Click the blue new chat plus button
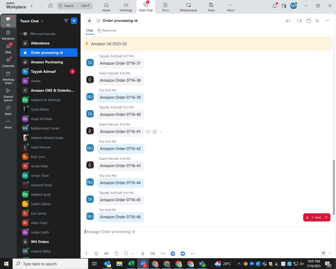Screen dimensions: 336x269 (74, 21)
